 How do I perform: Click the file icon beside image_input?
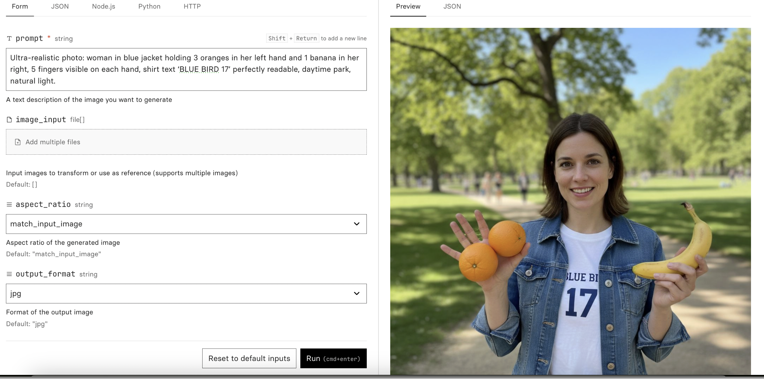pos(9,120)
